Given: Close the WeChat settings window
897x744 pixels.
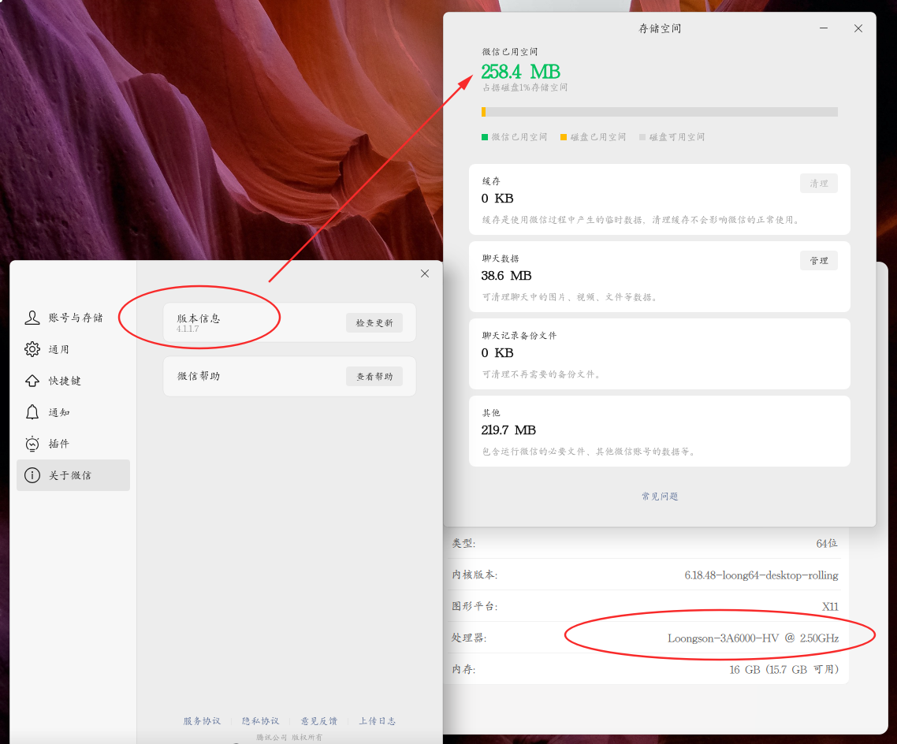Looking at the screenshot, I should coord(425,273).
